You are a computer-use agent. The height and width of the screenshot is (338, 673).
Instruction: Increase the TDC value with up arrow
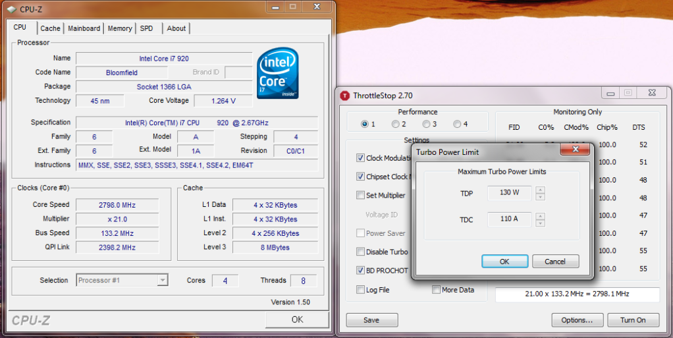[541, 216]
